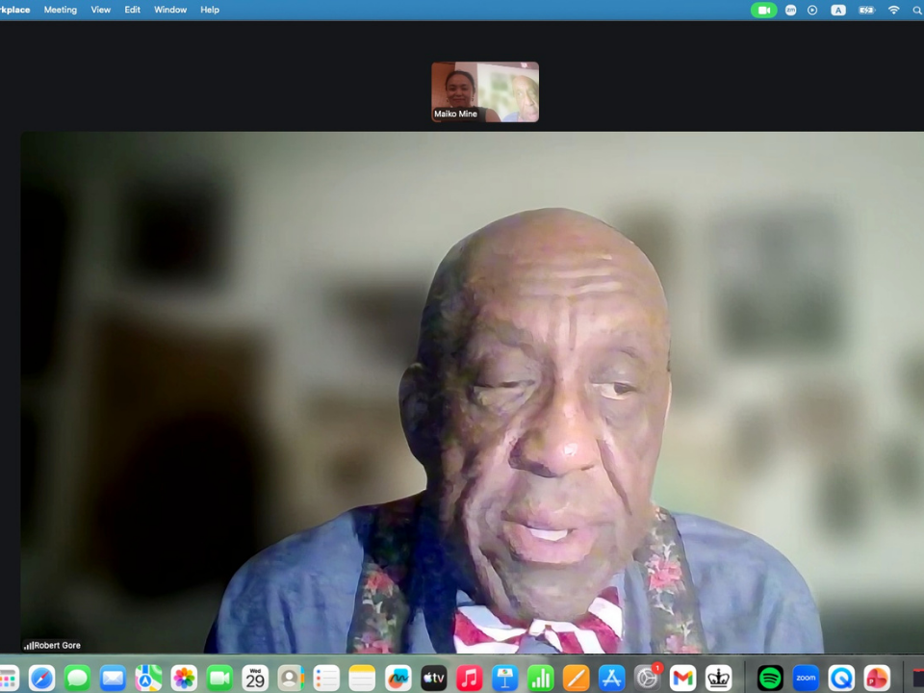The image size is (924, 693).
Task: Open the Notes app in Dock
Action: coord(362,679)
